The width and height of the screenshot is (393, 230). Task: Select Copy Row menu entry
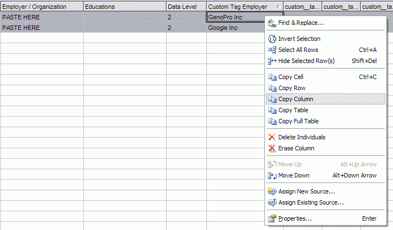pyautogui.click(x=291, y=88)
